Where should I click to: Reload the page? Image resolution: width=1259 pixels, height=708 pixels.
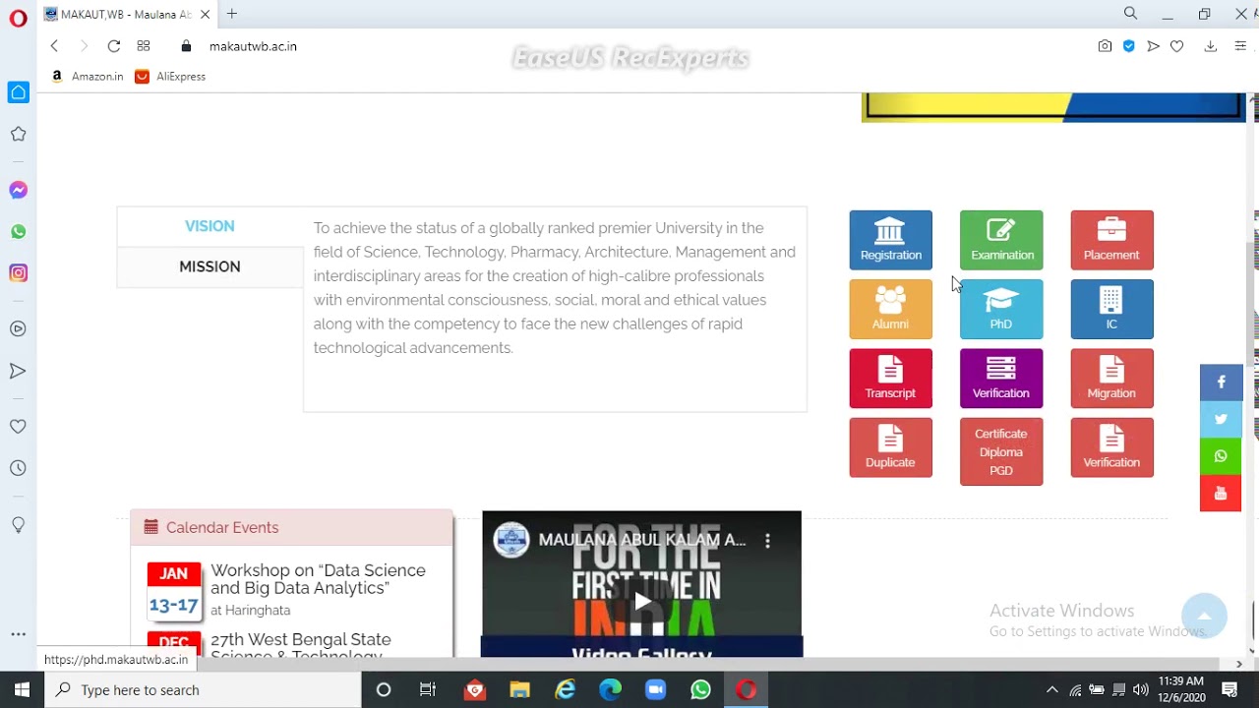click(114, 46)
